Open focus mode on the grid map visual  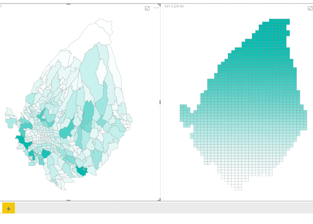[x=310, y=8]
